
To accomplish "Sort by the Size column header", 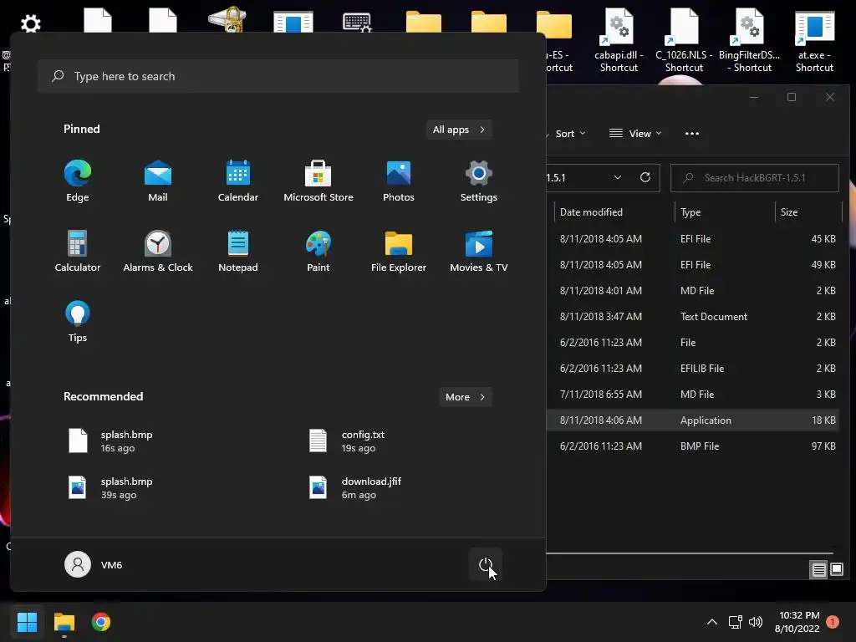I will point(808,211).
